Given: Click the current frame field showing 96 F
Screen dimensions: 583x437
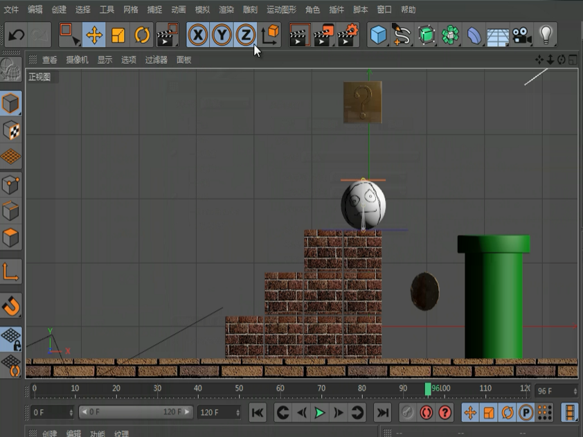Looking at the screenshot, I should tap(556, 391).
